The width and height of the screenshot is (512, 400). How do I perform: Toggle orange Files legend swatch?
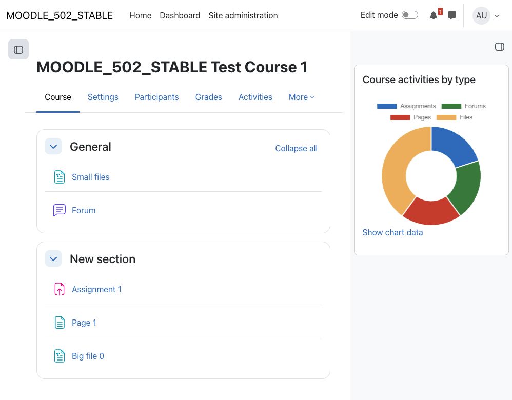(x=446, y=117)
